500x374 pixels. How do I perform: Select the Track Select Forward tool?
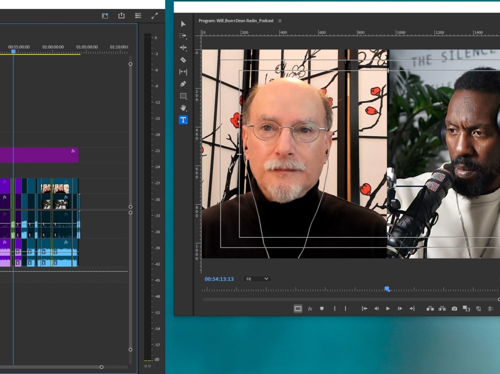click(x=183, y=36)
